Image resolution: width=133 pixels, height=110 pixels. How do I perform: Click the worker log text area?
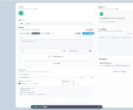click(116, 45)
